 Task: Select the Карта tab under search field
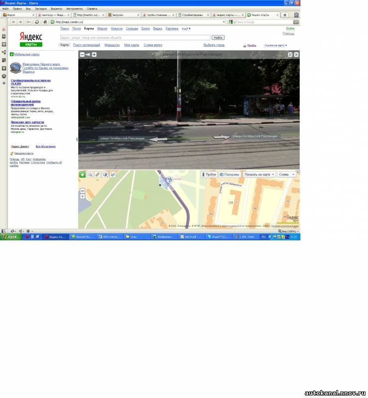point(65,45)
